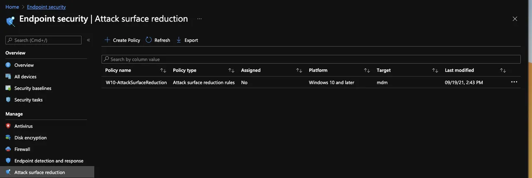
Task: Open All devices page
Action: 25,77
